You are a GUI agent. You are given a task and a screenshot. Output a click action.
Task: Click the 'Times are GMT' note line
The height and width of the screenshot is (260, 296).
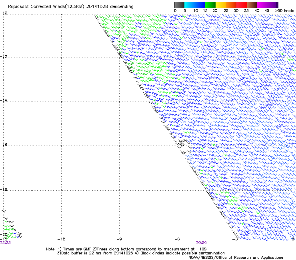[126, 249]
